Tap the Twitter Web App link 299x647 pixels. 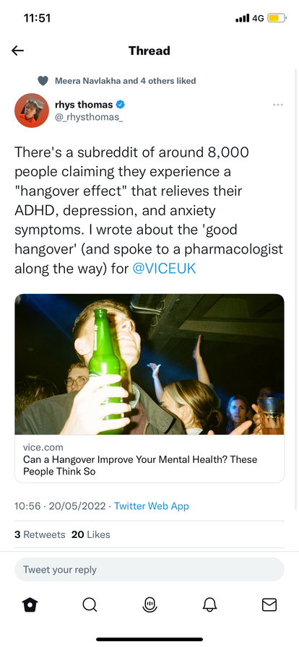tap(152, 506)
